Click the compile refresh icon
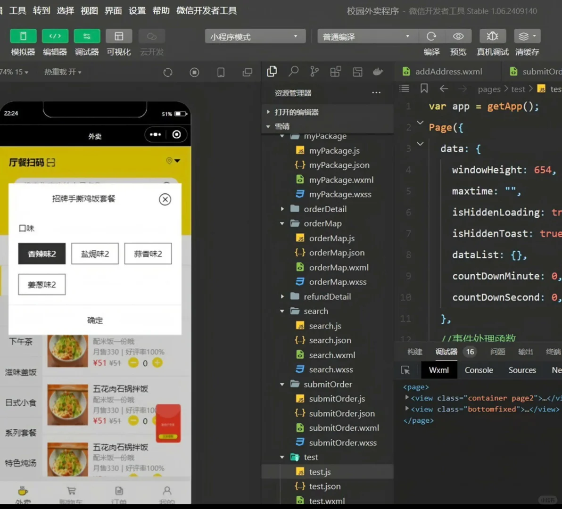The image size is (562, 509). pyautogui.click(x=431, y=36)
